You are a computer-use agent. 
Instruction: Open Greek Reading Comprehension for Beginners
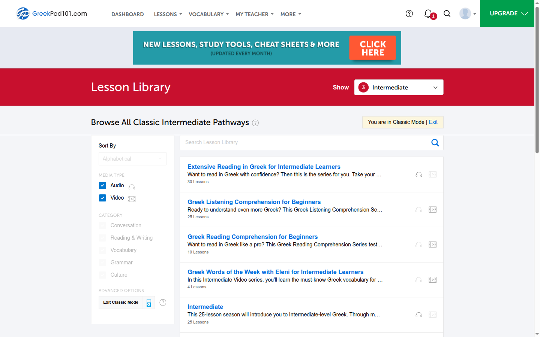point(253,237)
